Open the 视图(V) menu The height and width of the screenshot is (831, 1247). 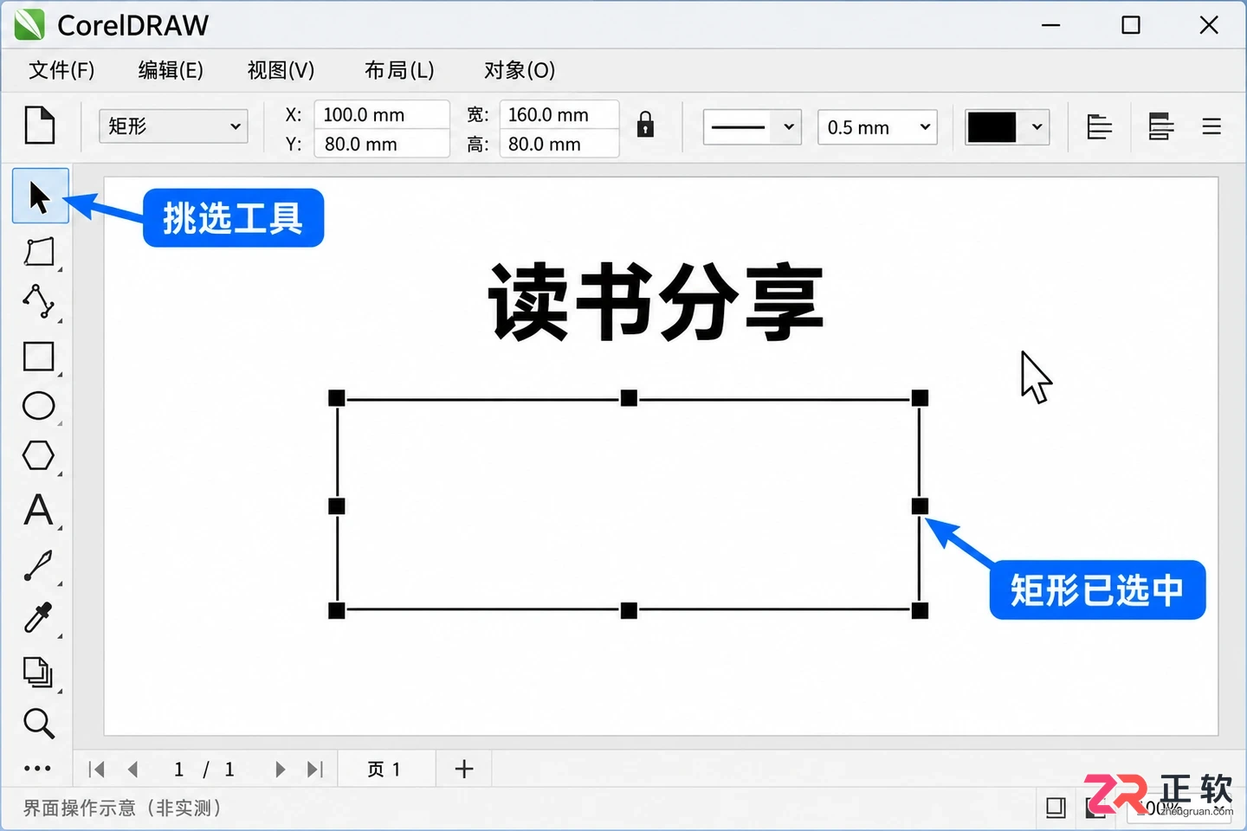(x=281, y=70)
